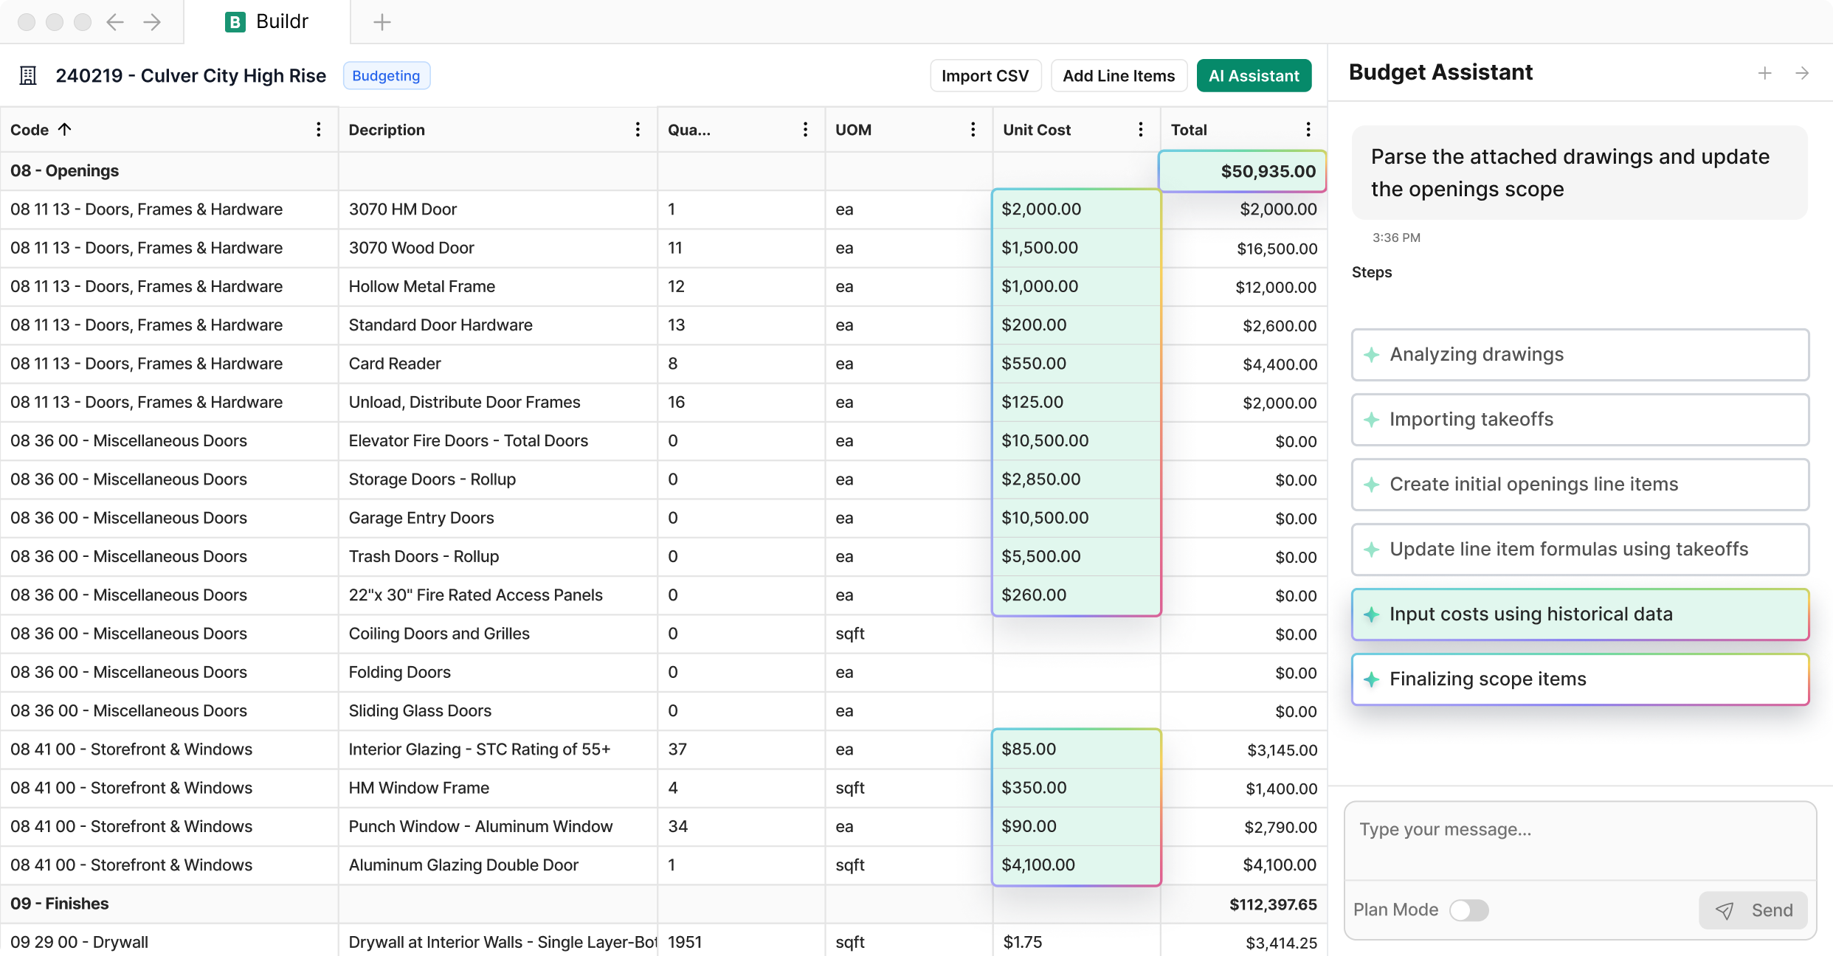Open the Unit Cost column options menu
Image resolution: width=1833 pixels, height=956 pixels.
tap(1141, 129)
